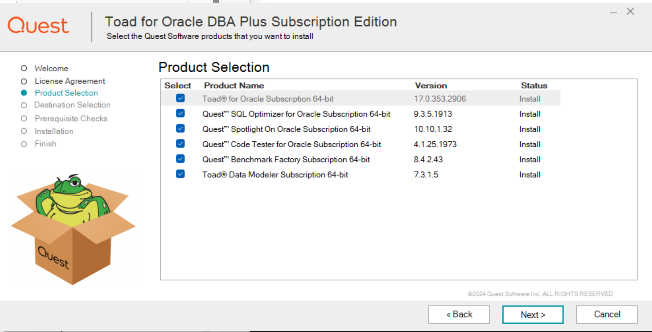This screenshot has width=652, height=332.
Task: Select Quest SQL Optimizer for Oracle row name
Action: point(296,114)
